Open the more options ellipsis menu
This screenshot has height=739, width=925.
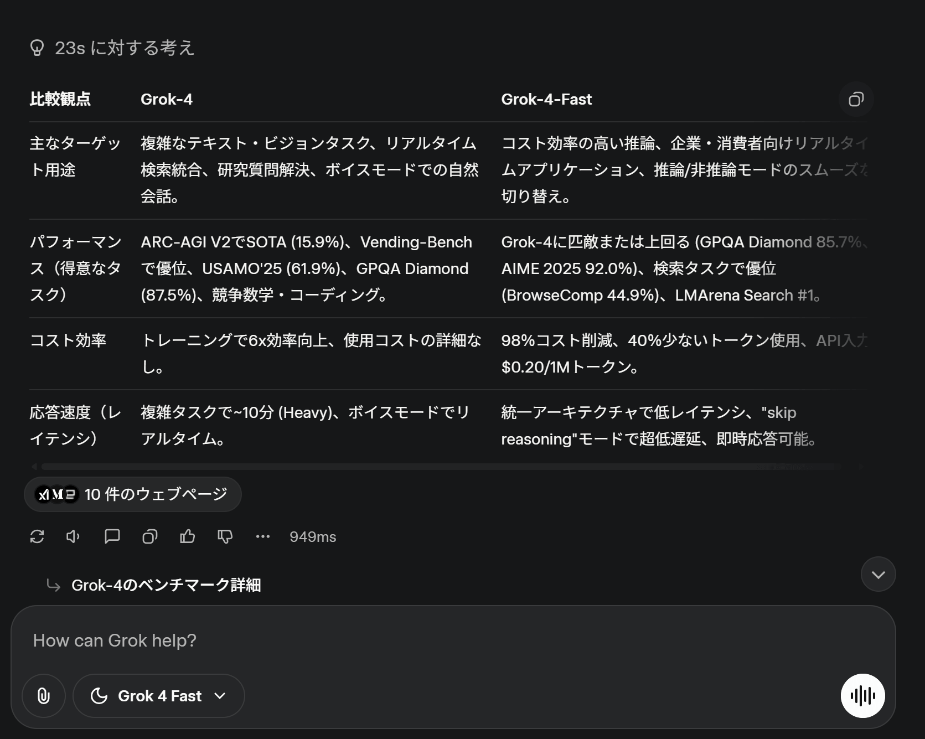click(x=262, y=536)
